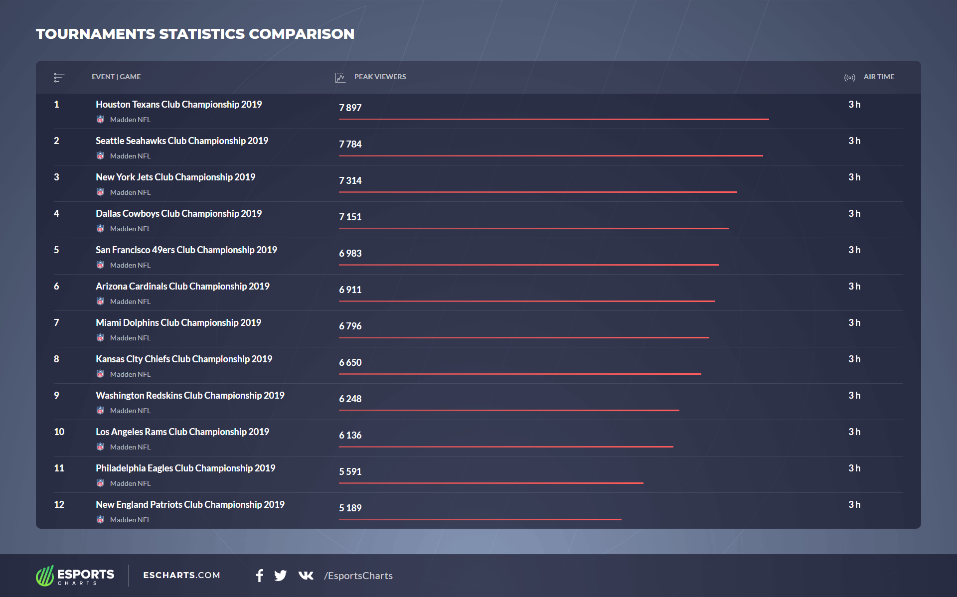Image resolution: width=957 pixels, height=597 pixels.
Task: Click the 6 911 peak viewers value
Action: (x=350, y=290)
